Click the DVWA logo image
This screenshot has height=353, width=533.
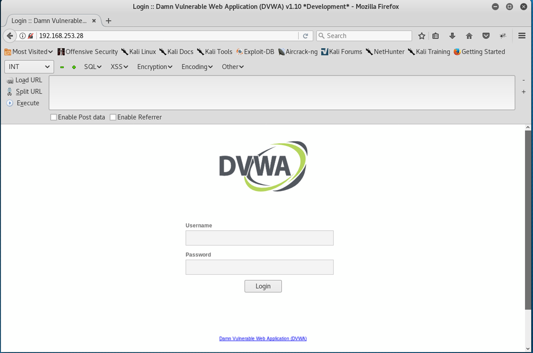point(263,166)
